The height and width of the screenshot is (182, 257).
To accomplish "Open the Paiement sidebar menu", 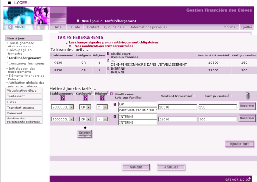I will [24, 113].
